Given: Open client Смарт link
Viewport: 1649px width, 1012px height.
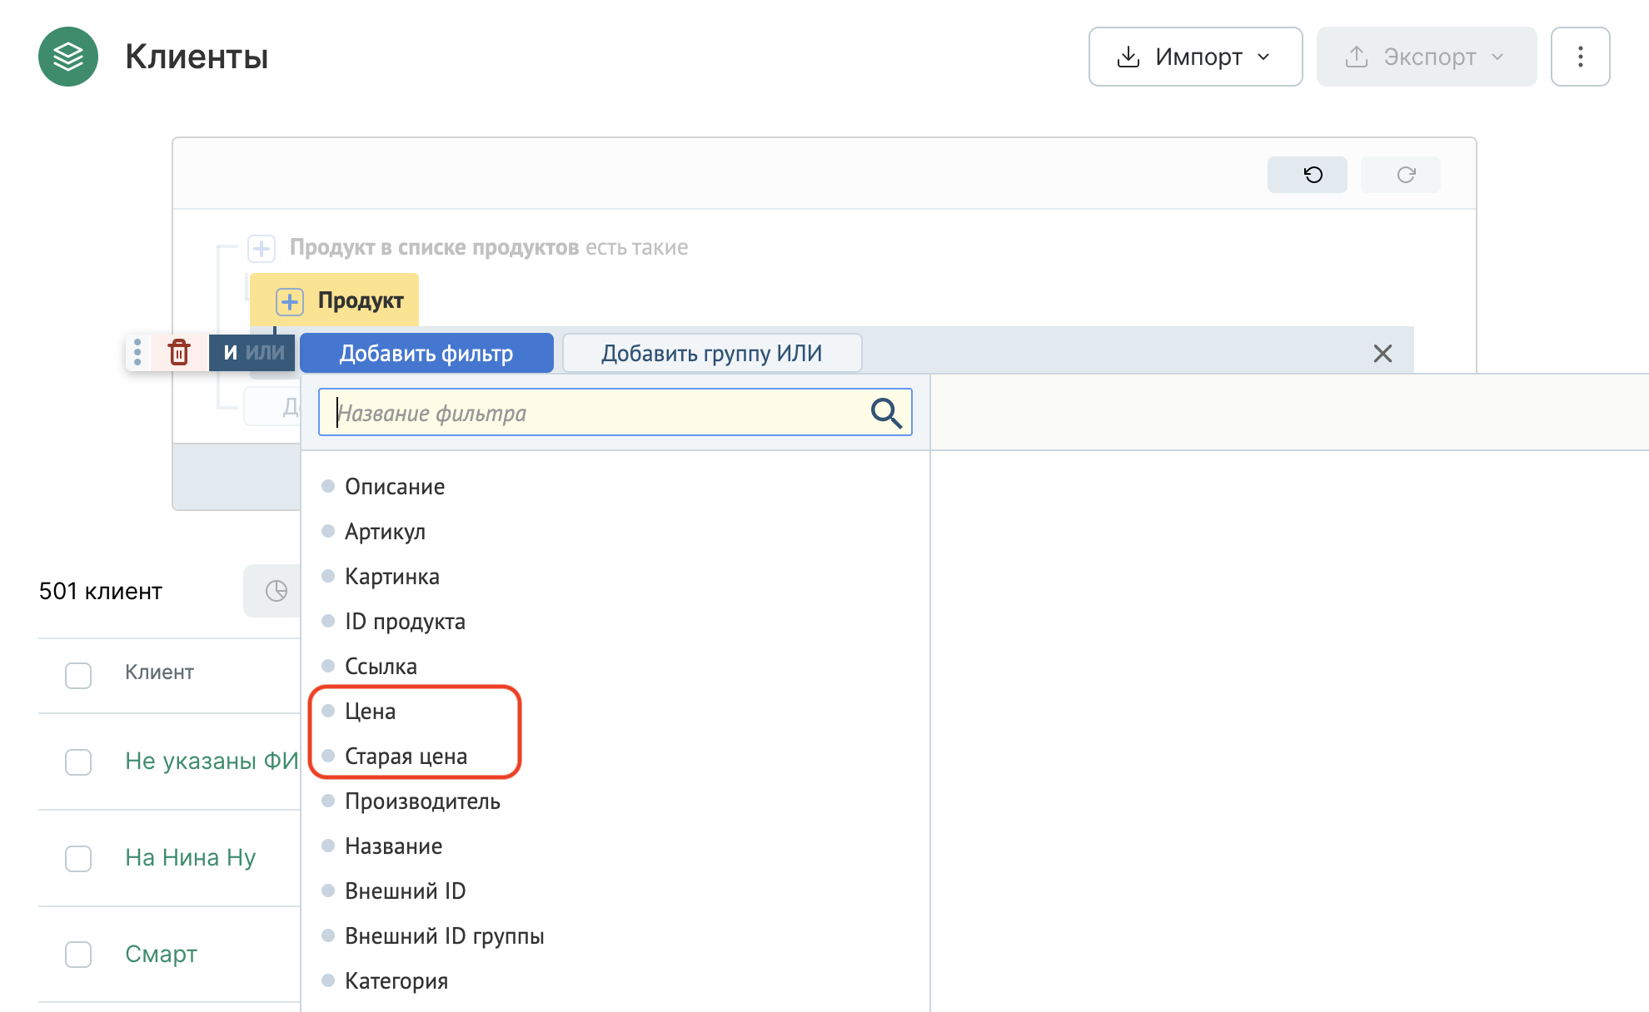Looking at the screenshot, I should coord(161,954).
